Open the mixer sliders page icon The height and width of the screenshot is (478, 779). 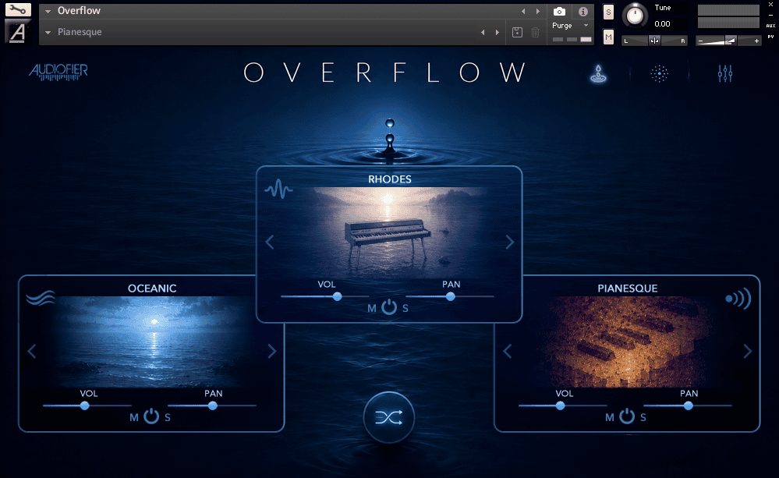point(725,73)
